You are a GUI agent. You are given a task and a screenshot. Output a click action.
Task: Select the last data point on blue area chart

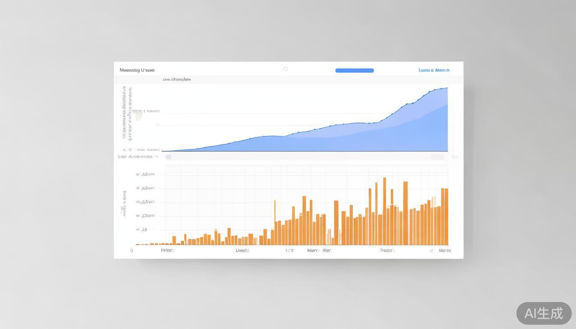pos(447,88)
